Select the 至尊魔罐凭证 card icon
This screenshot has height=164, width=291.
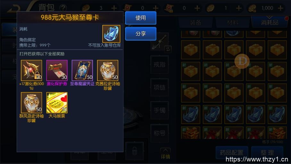tap(82, 70)
